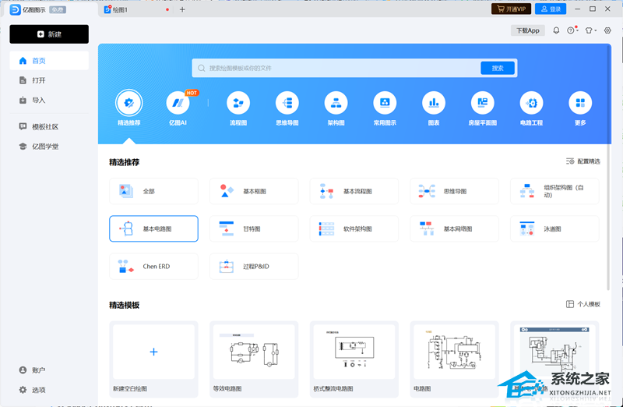Open 模板社区 in the left sidebar
The height and width of the screenshot is (407, 623).
coord(44,126)
